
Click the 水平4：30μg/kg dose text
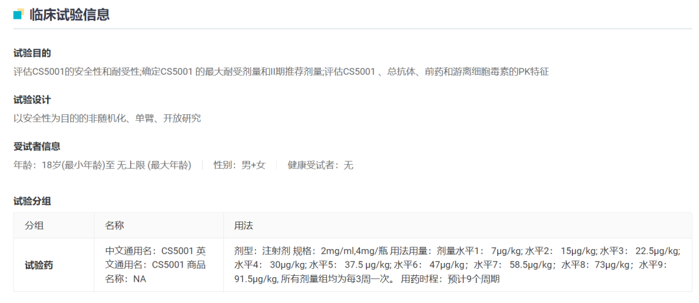pos(270,265)
